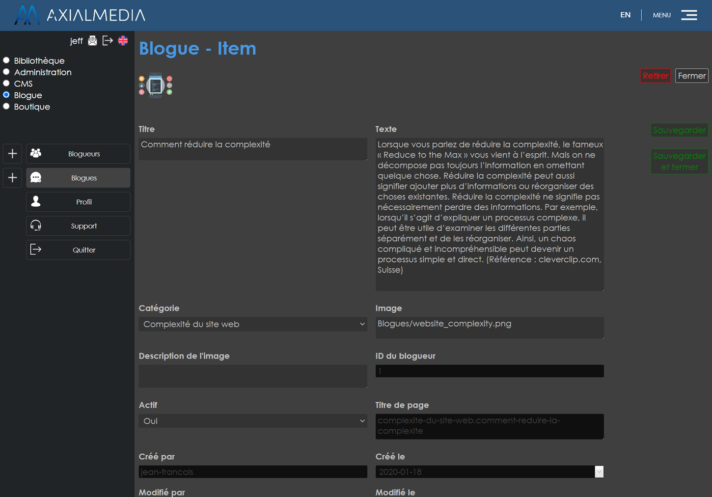Select the Boutique radio button
This screenshot has width=712, height=497.
coord(7,106)
